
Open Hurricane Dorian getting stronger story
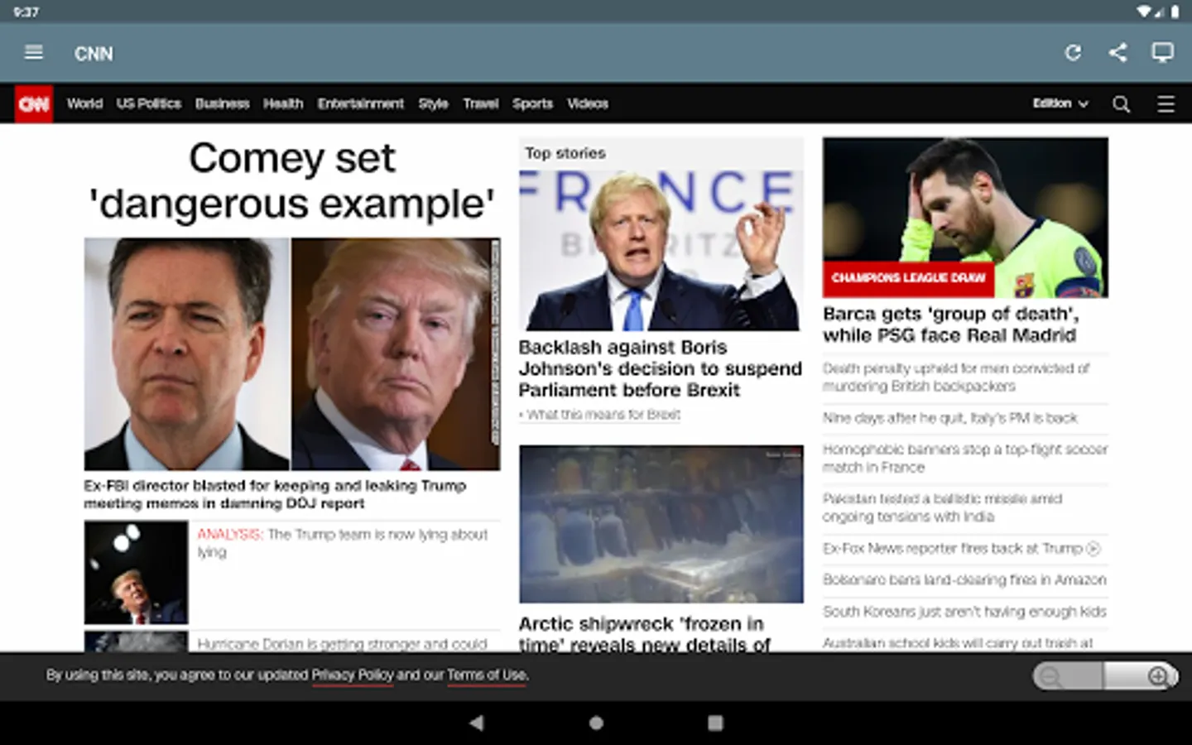[342, 643]
